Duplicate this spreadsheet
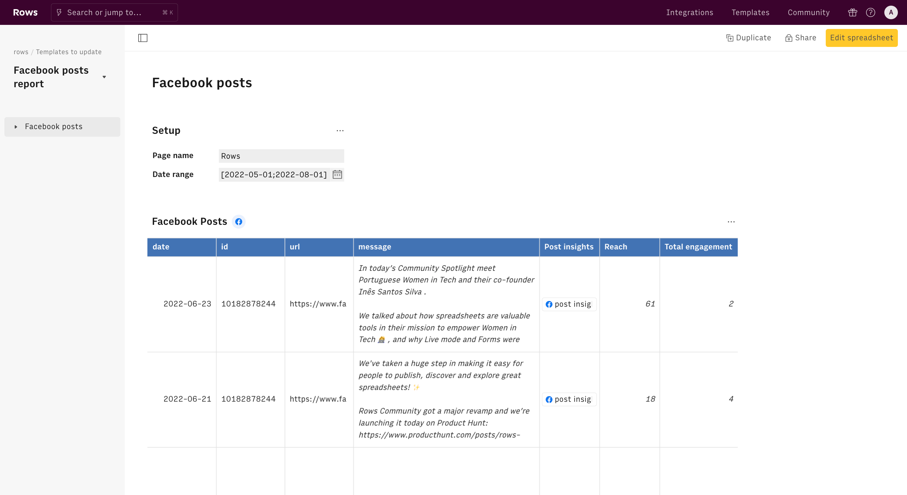907x495 pixels. click(749, 38)
